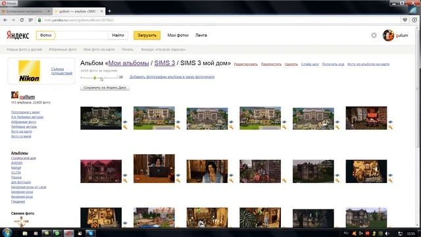This screenshot has width=421, height=237.
Task: Open the Разное album in sidebar
Action: pos(16,177)
